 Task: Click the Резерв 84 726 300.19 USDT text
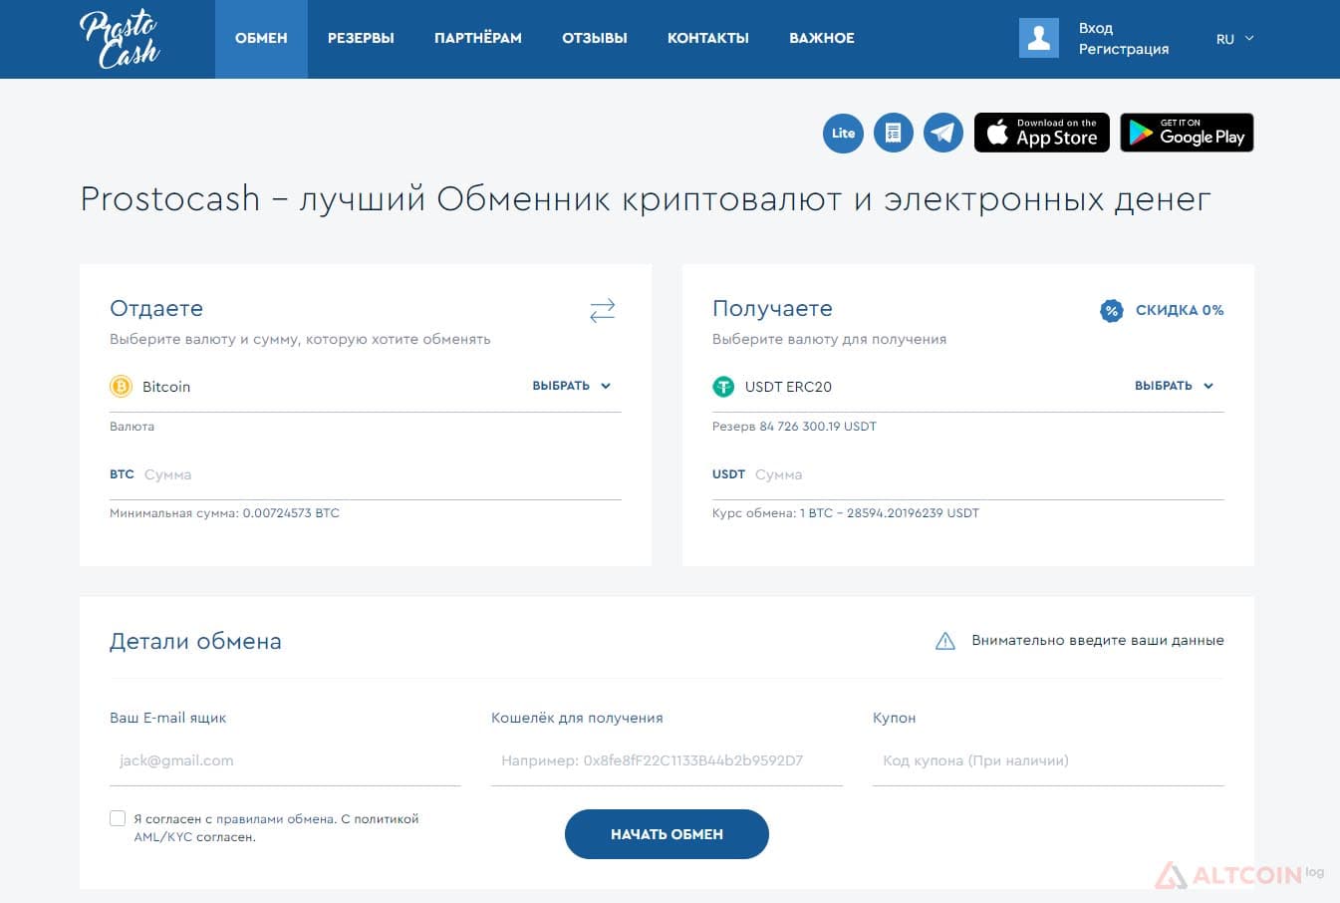coord(794,427)
